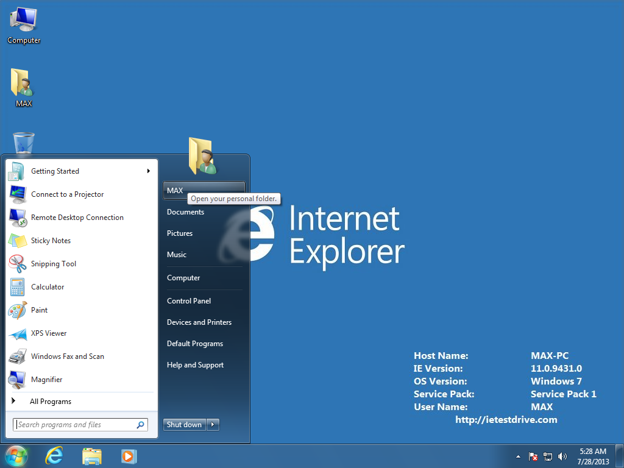Open the Snipping Tool
624x468 pixels.
[x=55, y=264]
